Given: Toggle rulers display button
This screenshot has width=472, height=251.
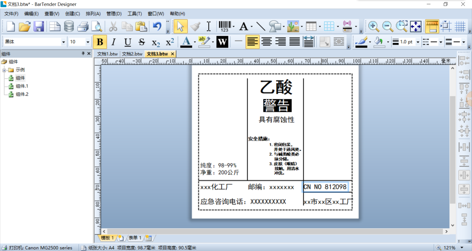Looking at the screenshot, I should pos(432,26).
